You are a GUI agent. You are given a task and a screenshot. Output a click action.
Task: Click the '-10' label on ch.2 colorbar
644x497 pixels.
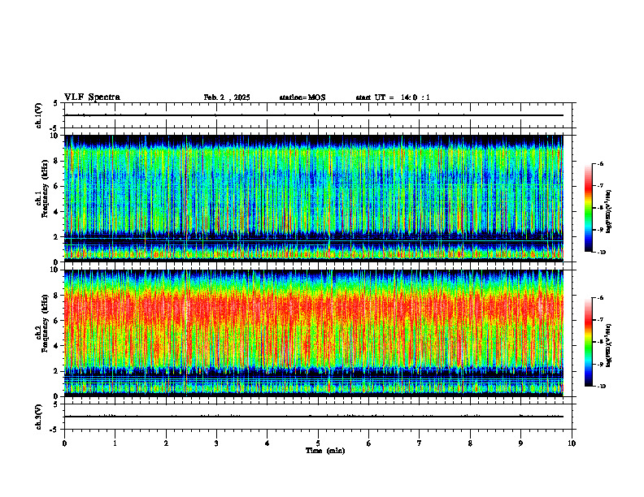click(x=600, y=387)
